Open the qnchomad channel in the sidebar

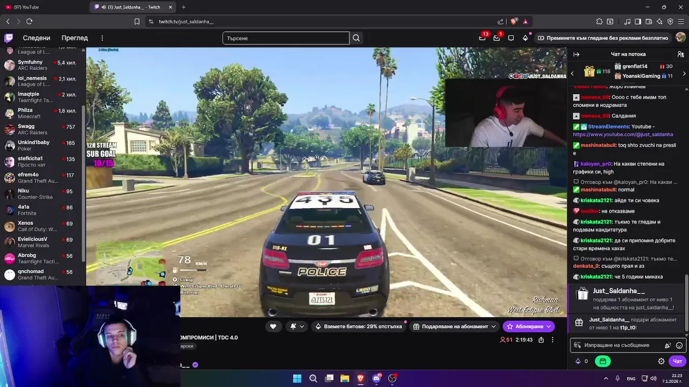click(x=42, y=275)
